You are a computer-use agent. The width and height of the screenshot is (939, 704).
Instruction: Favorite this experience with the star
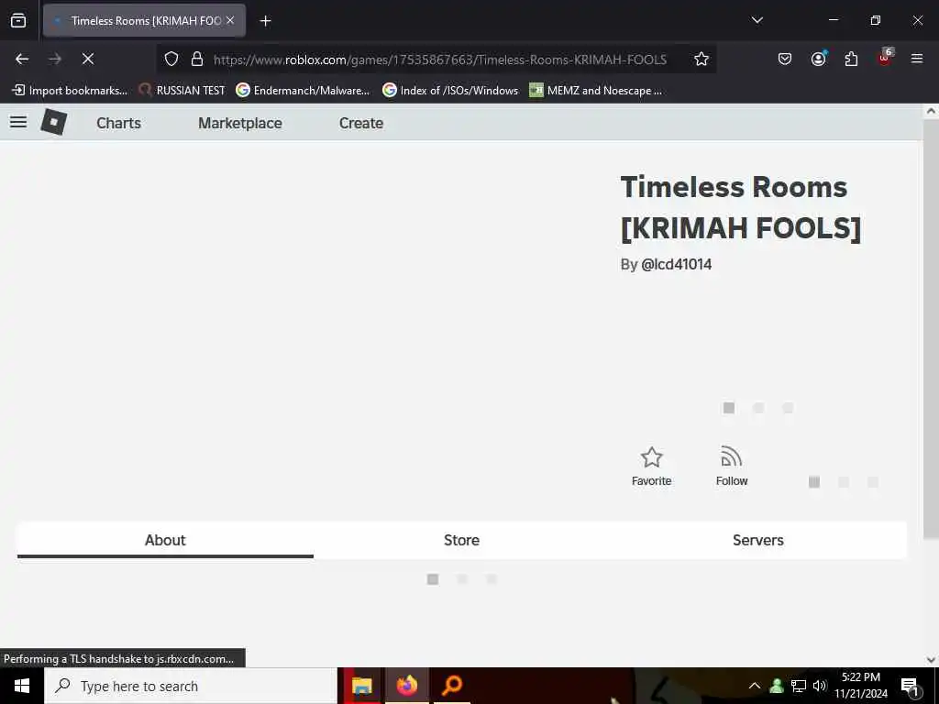652,467
